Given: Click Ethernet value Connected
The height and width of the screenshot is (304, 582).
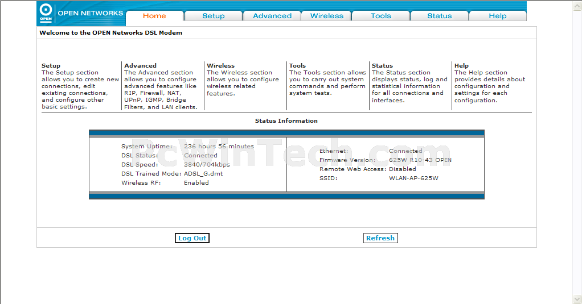Looking at the screenshot, I should [405, 151].
